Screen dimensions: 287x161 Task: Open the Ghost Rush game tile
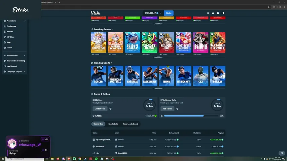click(x=149, y=43)
